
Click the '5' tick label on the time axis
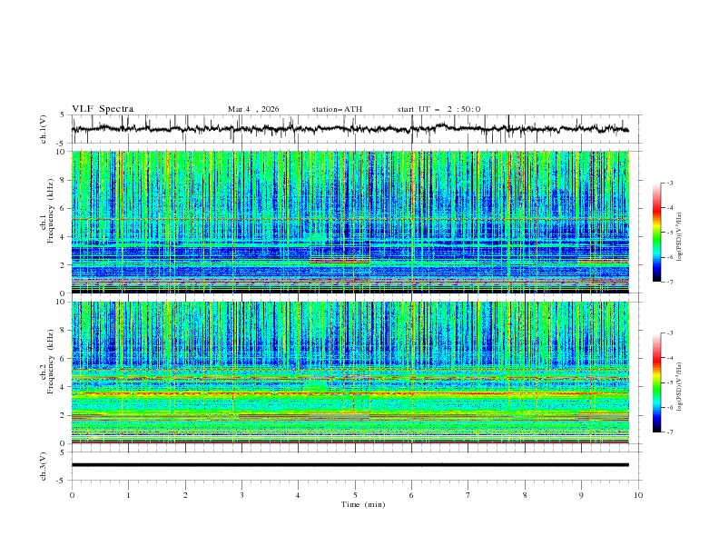click(355, 495)
